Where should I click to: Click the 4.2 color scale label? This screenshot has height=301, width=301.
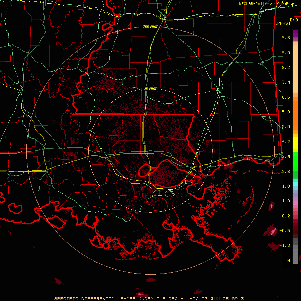286,142
